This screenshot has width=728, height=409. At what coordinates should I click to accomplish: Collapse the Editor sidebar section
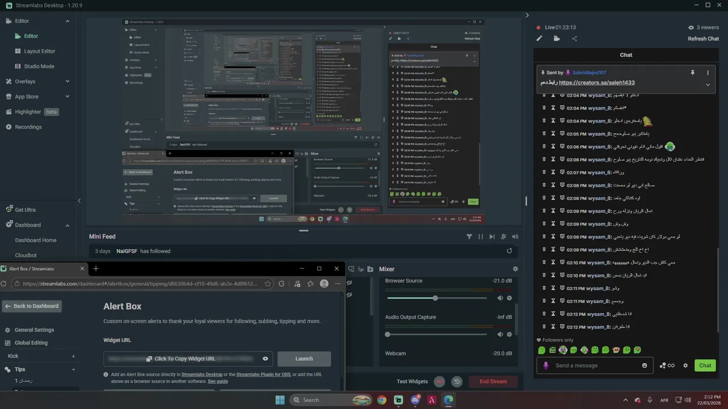67,21
